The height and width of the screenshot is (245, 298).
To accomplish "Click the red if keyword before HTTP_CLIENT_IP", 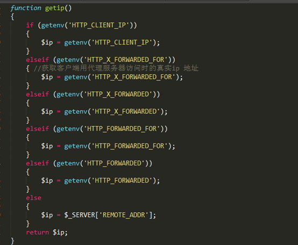I will pos(30,25).
